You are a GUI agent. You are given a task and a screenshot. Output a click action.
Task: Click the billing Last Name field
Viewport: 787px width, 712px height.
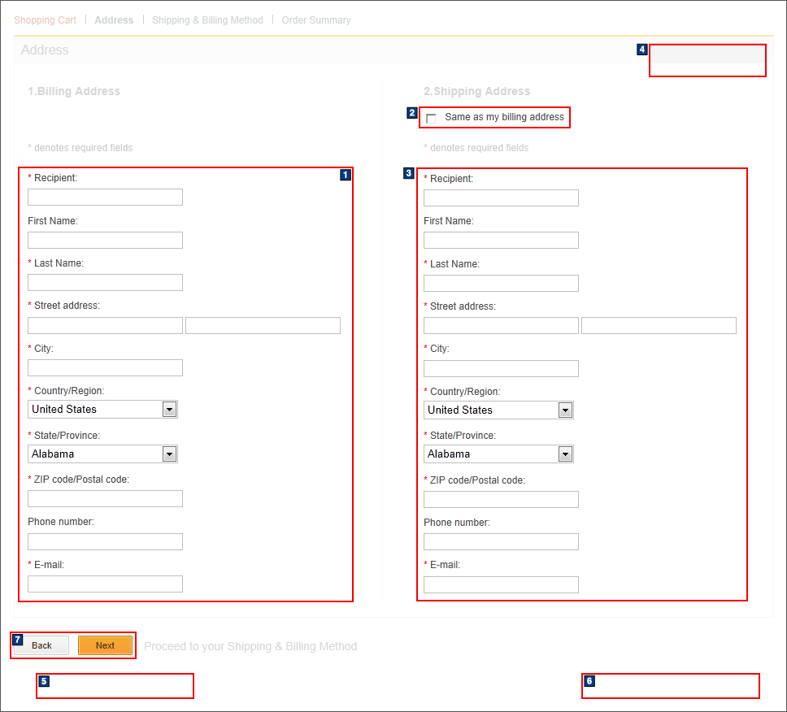pos(105,282)
